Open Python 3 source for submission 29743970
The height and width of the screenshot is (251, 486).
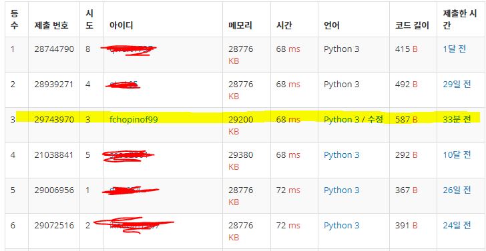[342, 120]
